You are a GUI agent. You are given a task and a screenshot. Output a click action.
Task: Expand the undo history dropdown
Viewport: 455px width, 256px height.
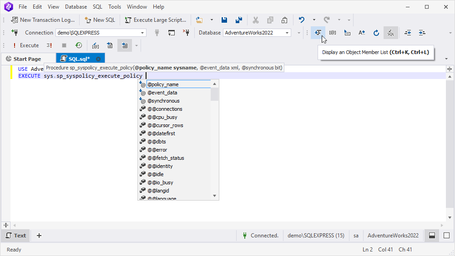pyautogui.click(x=314, y=20)
